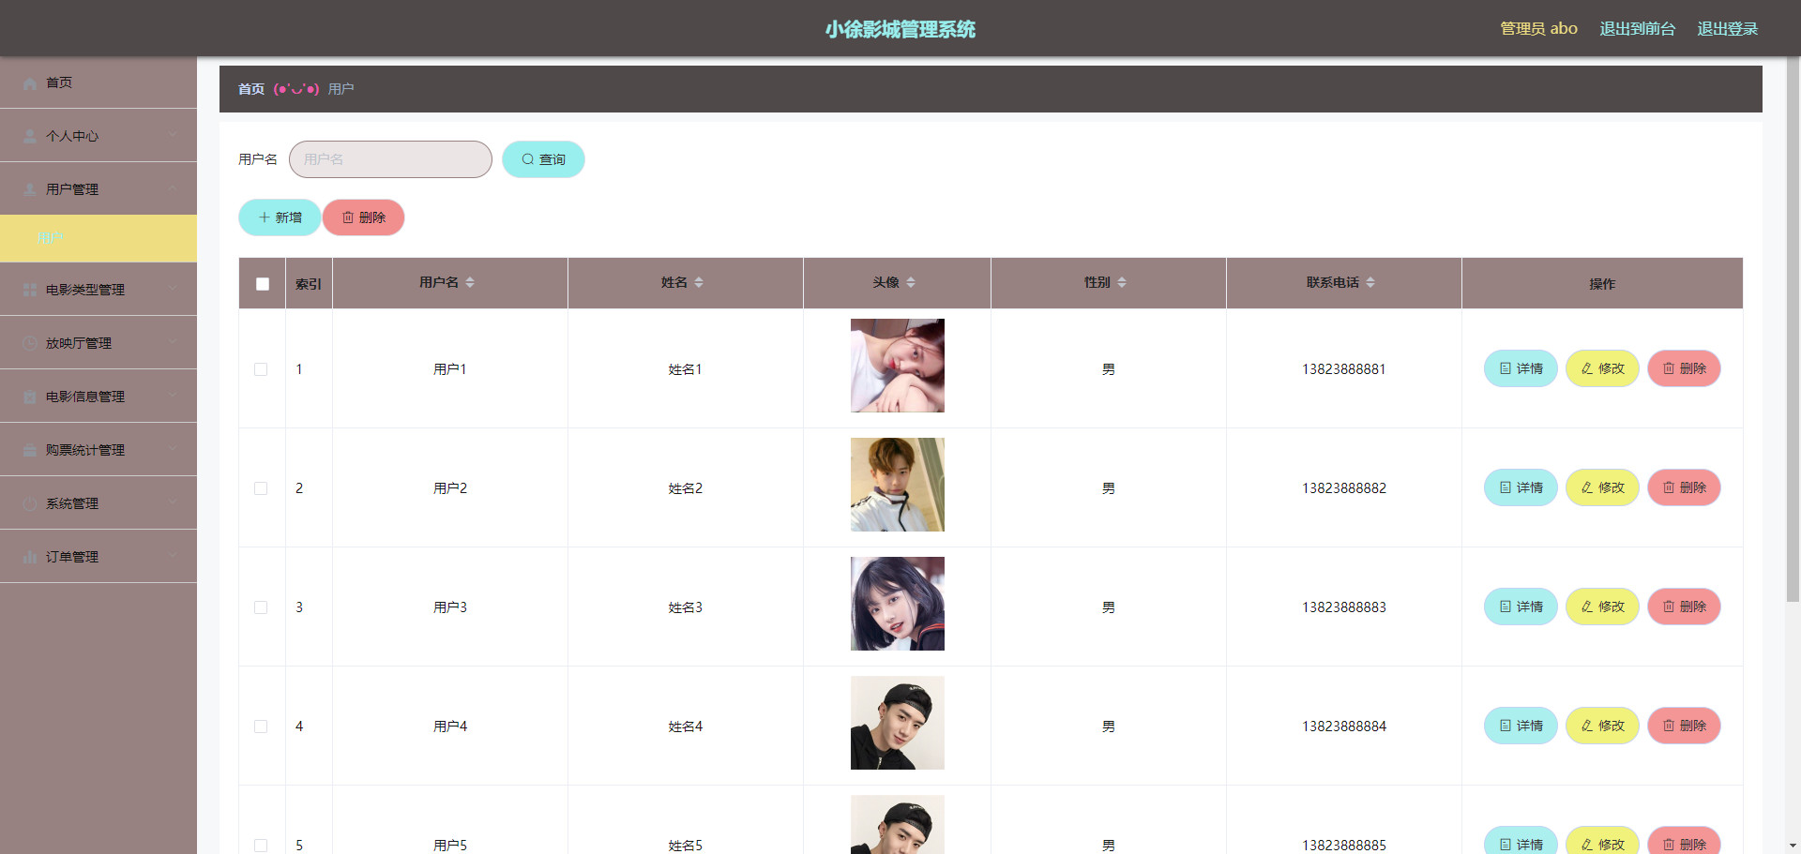Screen dimensions: 1801x854
Task: Check the box for 用户1 row
Action: pyautogui.click(x=261, y=369)
